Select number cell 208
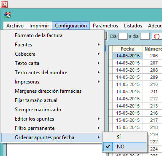Viewport: 162px width, 156px height. (x=153, y=70)
